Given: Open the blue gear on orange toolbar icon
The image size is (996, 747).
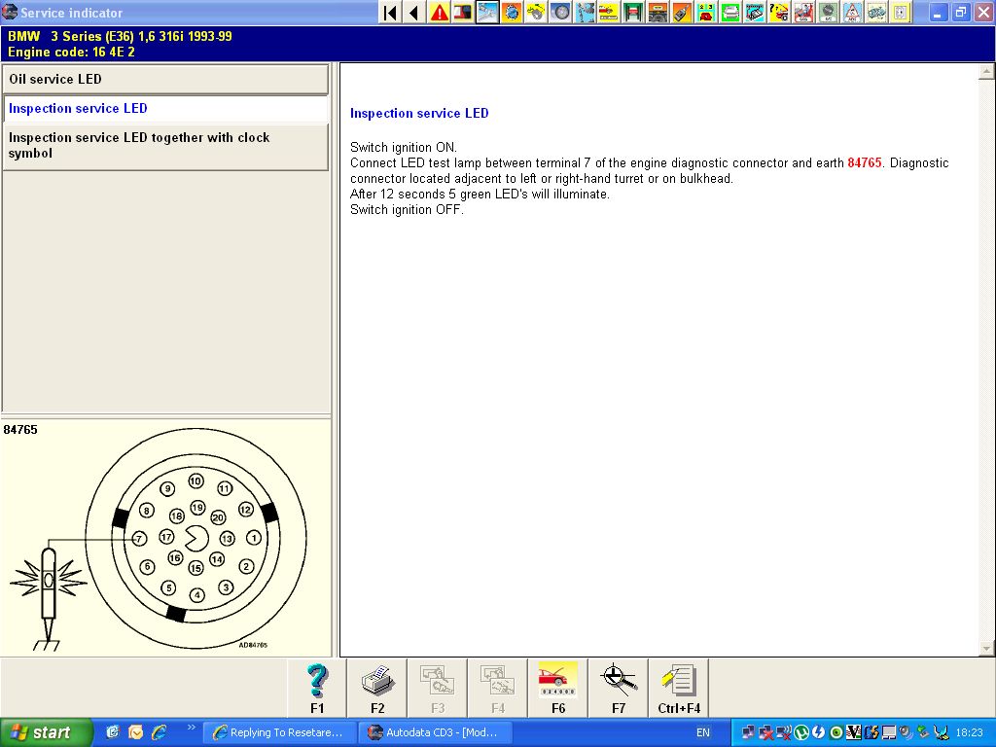Looking at the screenshot, I should point(512,12).
